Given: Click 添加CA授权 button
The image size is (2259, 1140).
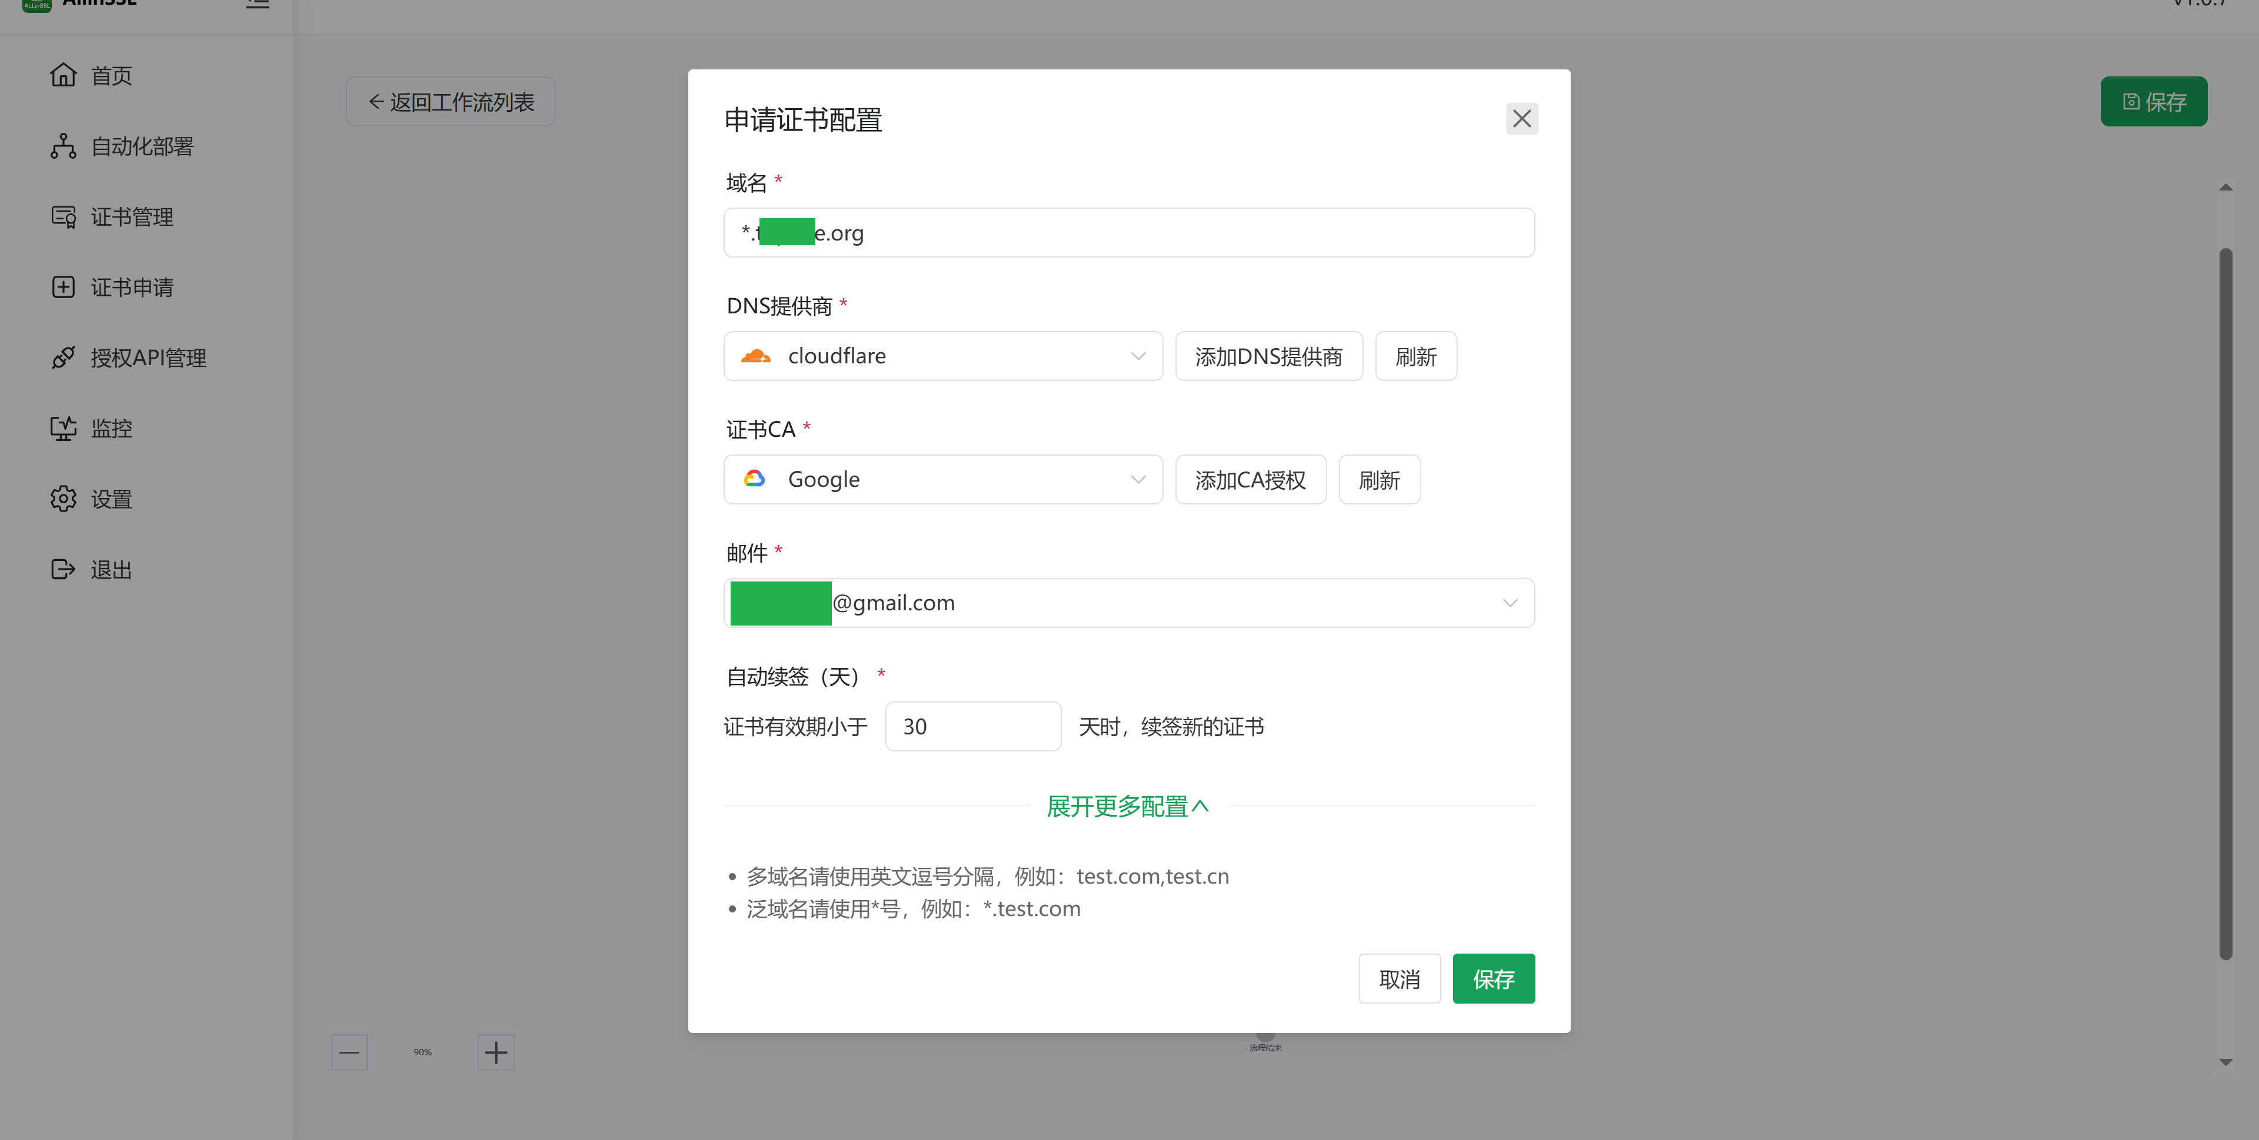Looking at the screenshot, I should click(1251, 479).
